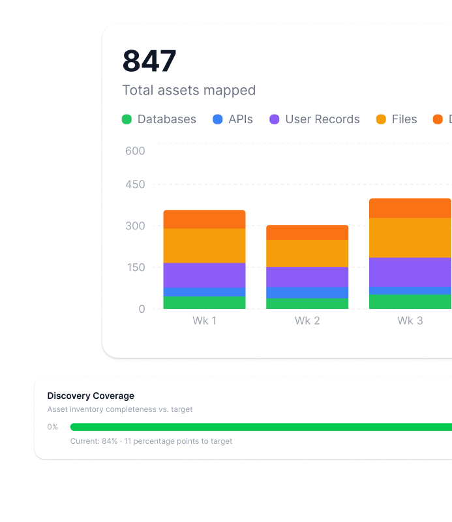The image size is (452, 522).
Task: Toggle the Databases legend label
Action: tap(166, 119)
